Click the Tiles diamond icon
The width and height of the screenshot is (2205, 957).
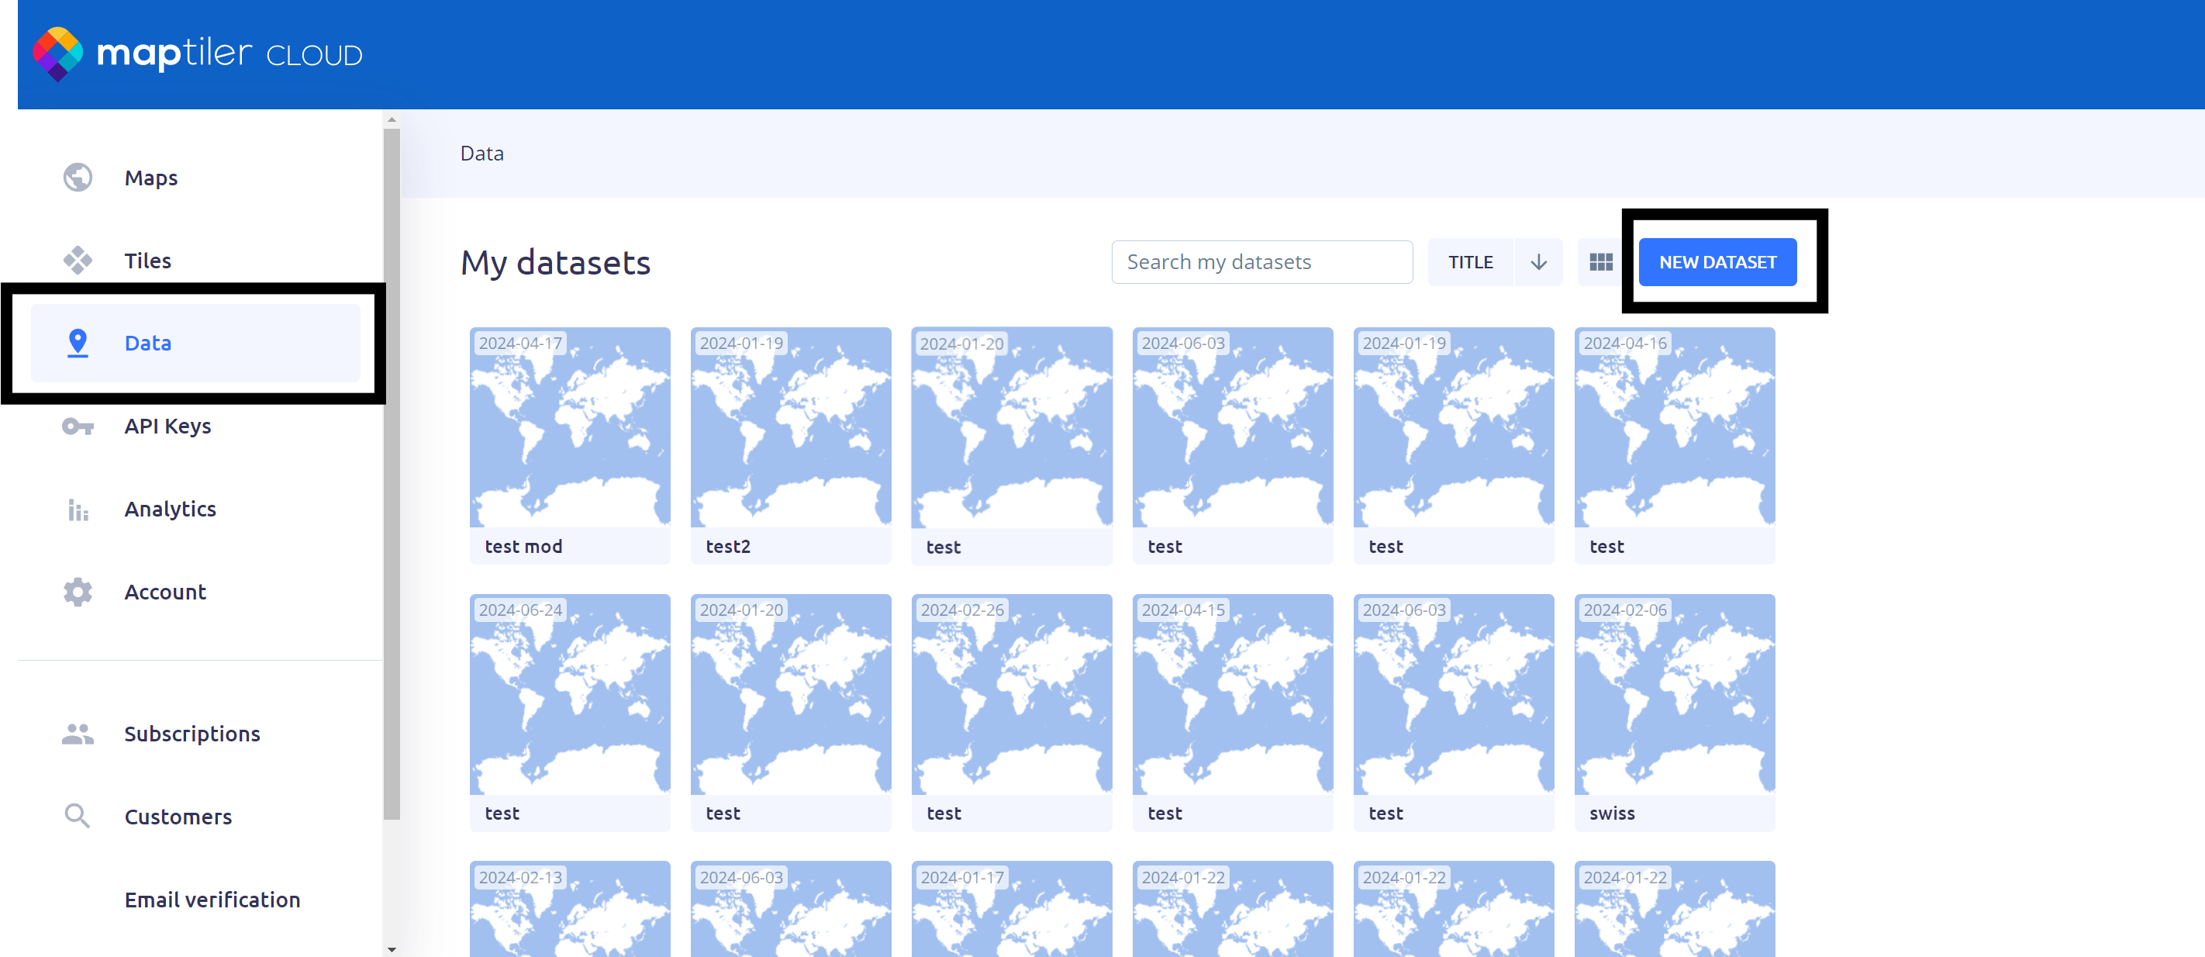[x=78, y=261]
